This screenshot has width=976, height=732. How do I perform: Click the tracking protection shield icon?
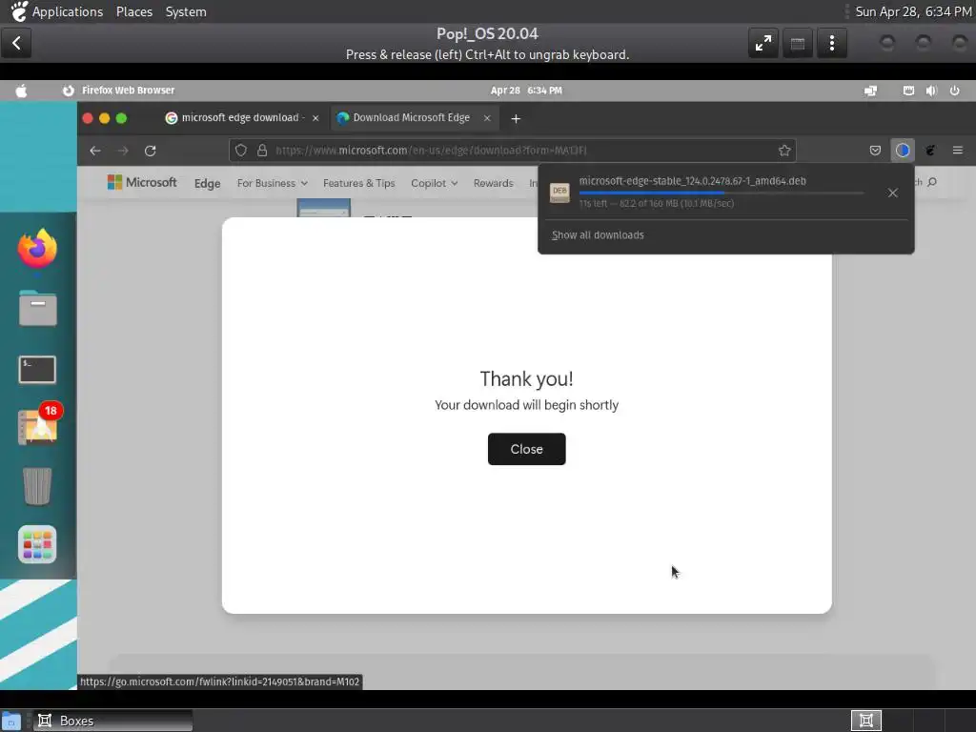coord(241,150)
